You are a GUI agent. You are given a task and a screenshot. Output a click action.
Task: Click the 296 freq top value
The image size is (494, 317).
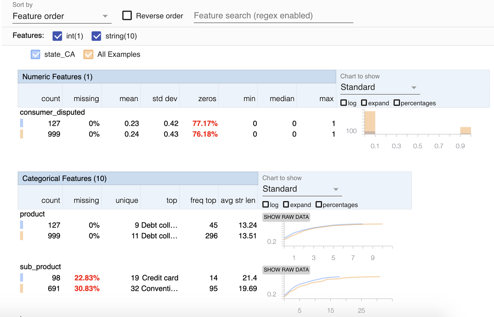coord(212,236)
